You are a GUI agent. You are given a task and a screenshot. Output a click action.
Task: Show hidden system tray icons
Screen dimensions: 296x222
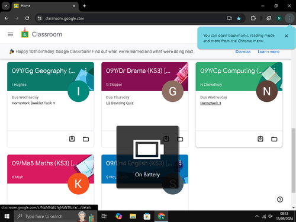[x=257, y=217]
